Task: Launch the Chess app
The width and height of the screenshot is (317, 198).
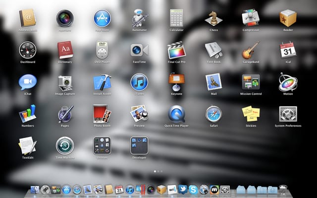Action: point(213,18)
